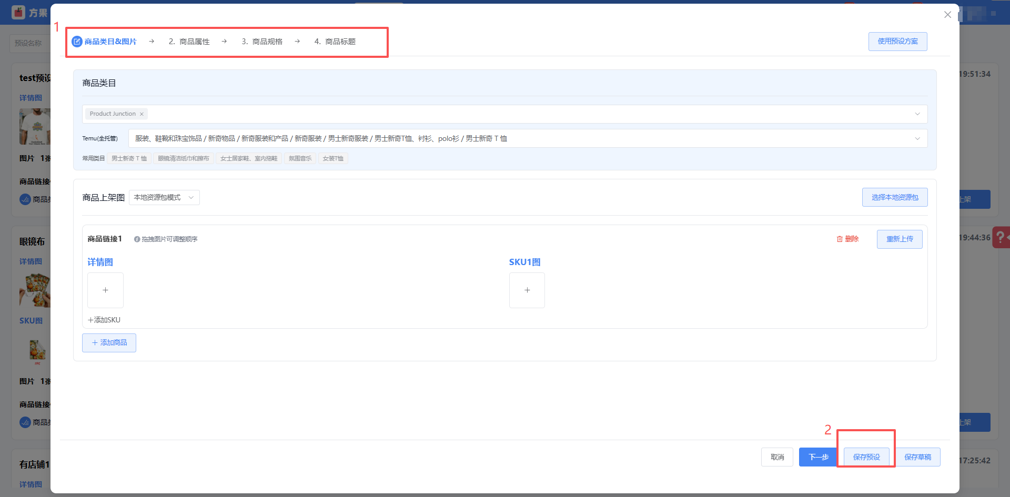The image size is (1010, 497).
Task: Click the 选择本地资源包 button
Action: coord(895,198)
